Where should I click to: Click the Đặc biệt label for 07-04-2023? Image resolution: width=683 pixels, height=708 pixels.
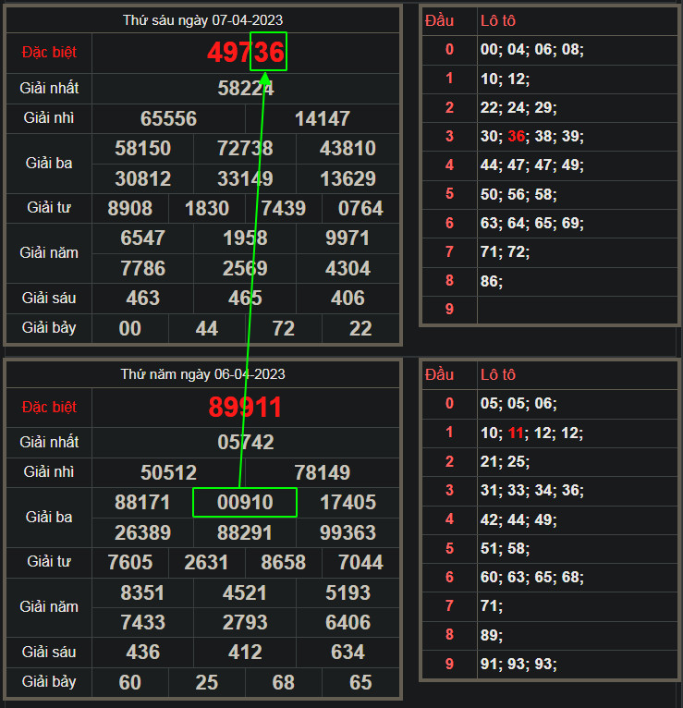pyautogui.click(x=48, y=53)
